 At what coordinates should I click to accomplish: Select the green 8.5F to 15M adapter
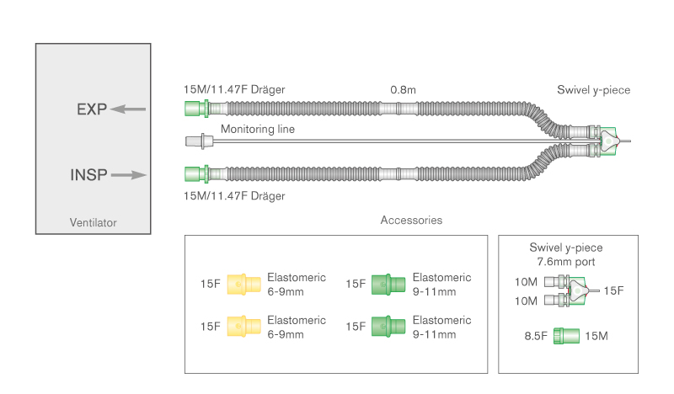tap(566, 338)
